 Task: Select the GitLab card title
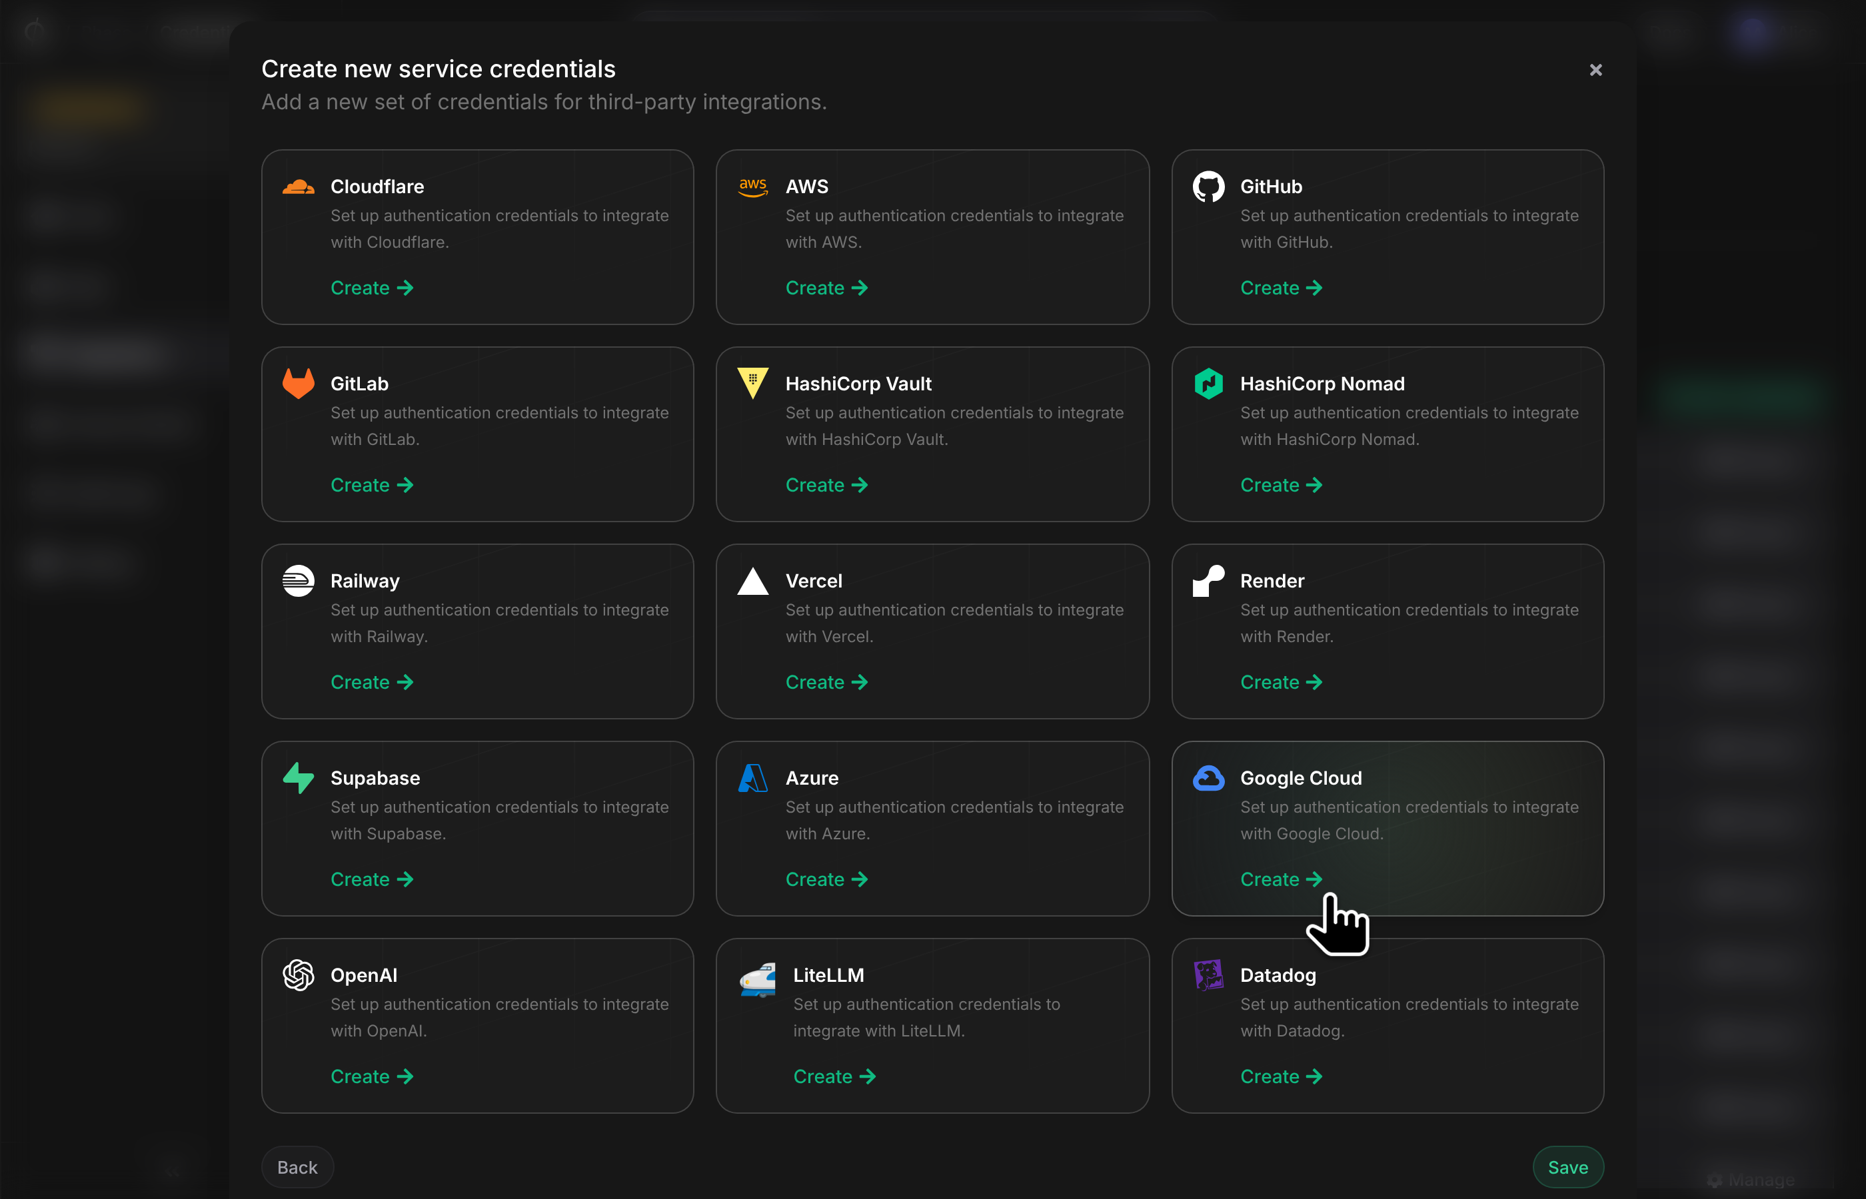point(359,384)
